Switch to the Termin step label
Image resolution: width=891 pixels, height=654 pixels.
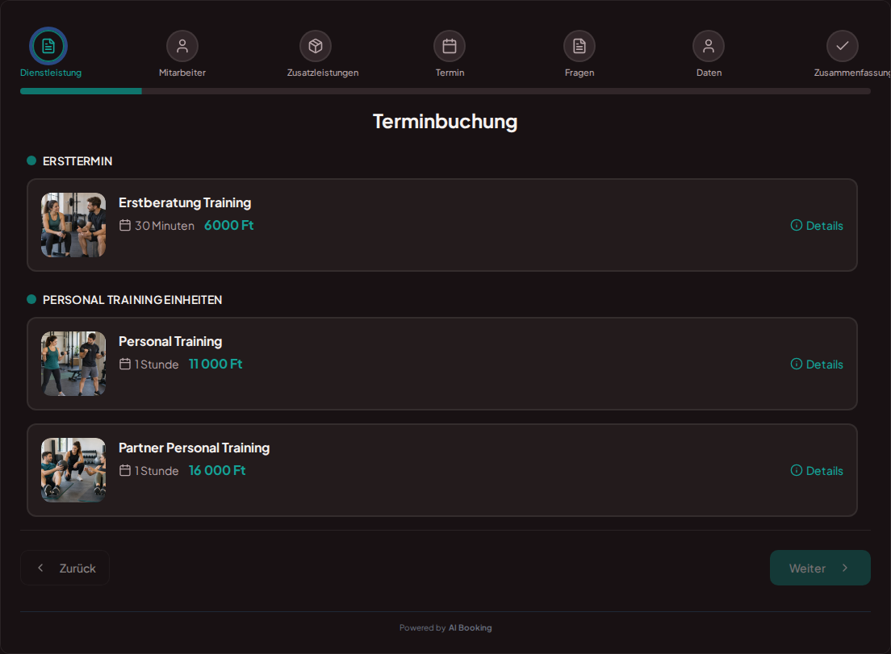[450, 73]
